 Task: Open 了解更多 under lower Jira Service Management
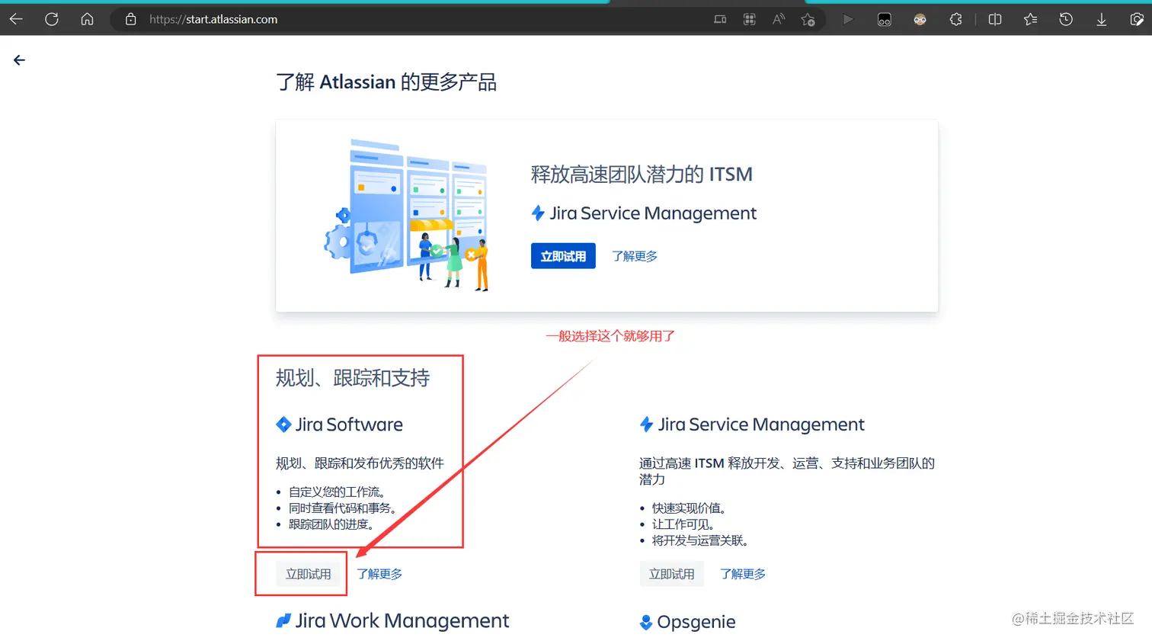tap(743, 574)
